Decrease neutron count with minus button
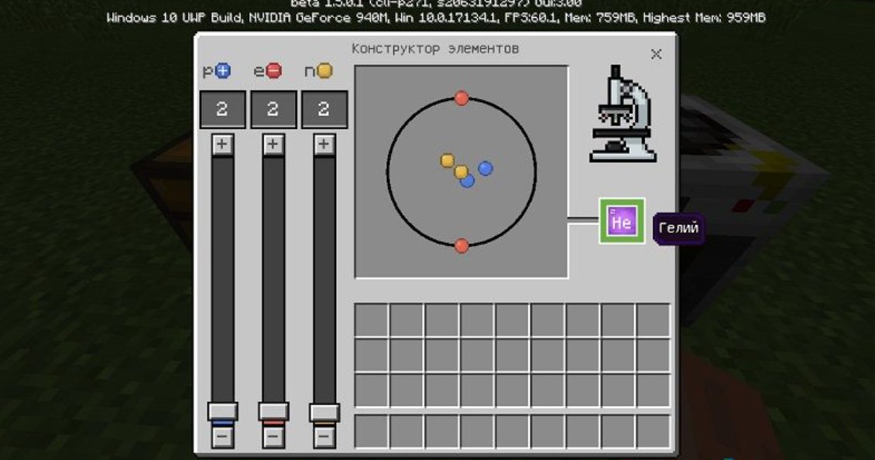Viewport: 875px width, 460px height. click(324, 437)
